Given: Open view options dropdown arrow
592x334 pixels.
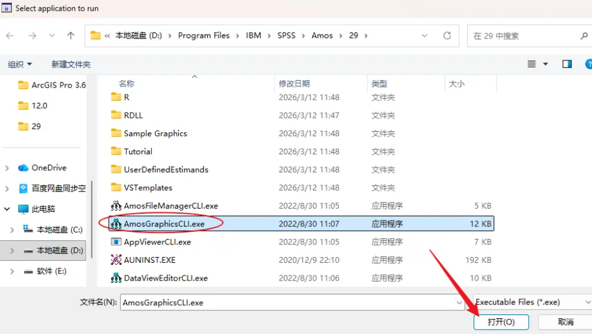Looking at the screenshot, I should [x=545, y=64].
